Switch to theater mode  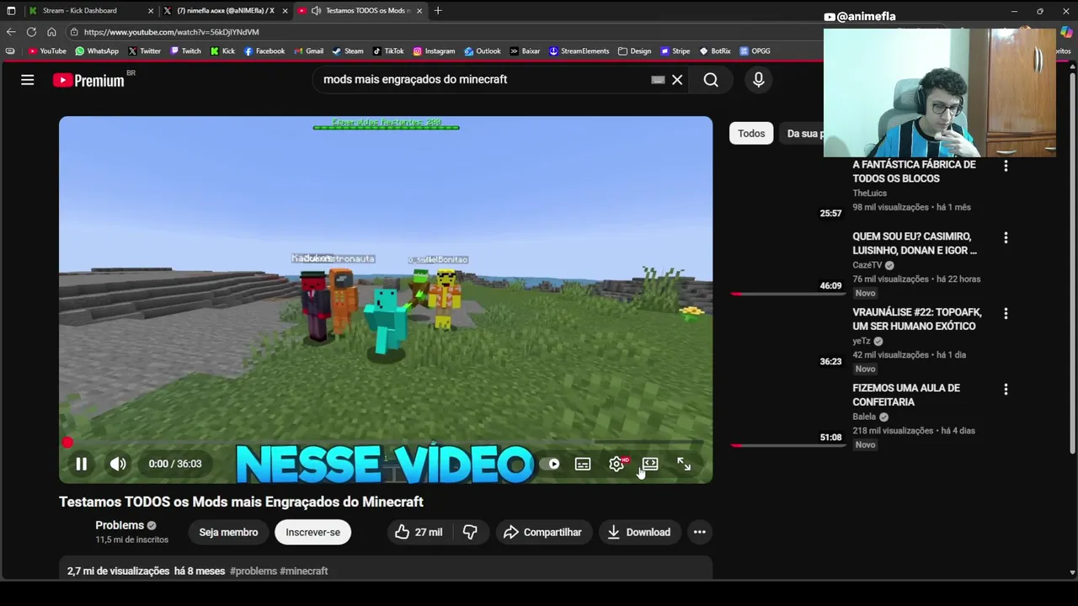pyautogui.click(x=650, y=464)
